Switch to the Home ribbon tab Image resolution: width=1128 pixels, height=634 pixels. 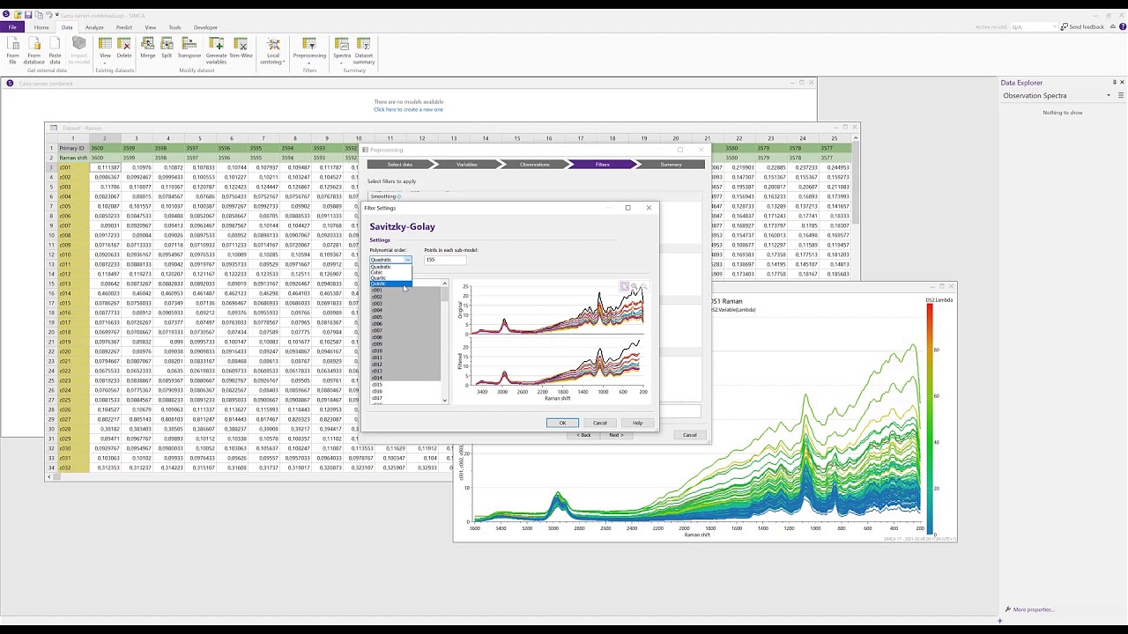pos(41,27)
